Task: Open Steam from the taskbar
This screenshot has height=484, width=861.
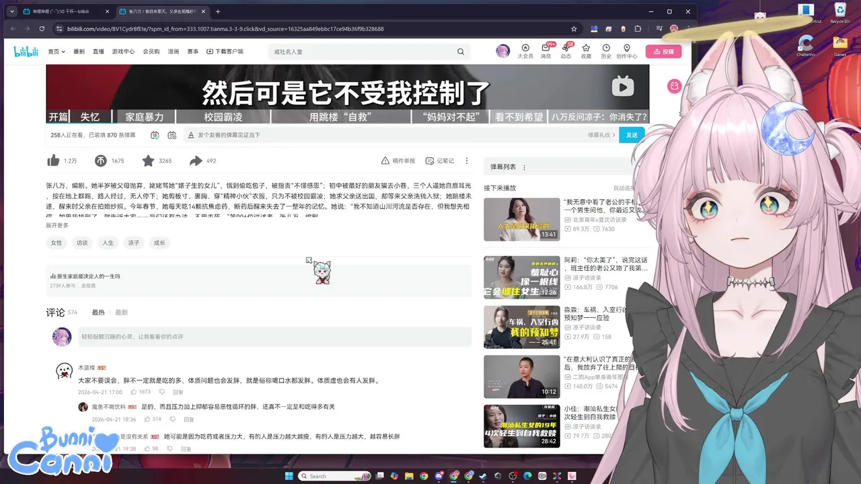Action: click(483, 476)
